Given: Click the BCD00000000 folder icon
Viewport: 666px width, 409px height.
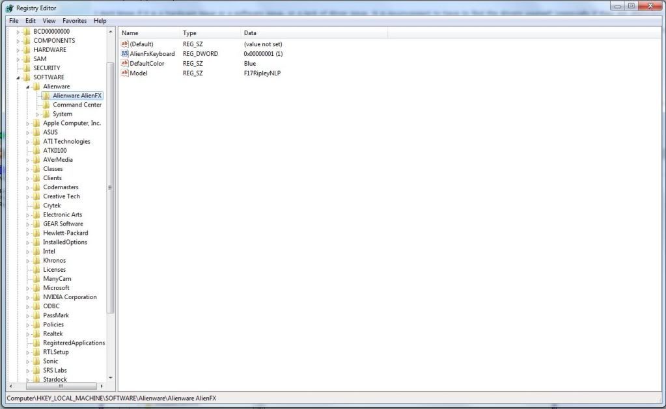Looking at the screenshot, I should pyautogui.click(x=27, y=31).
